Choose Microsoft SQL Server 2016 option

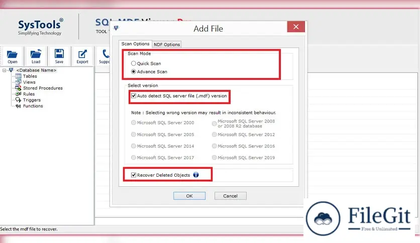[215, 146]
